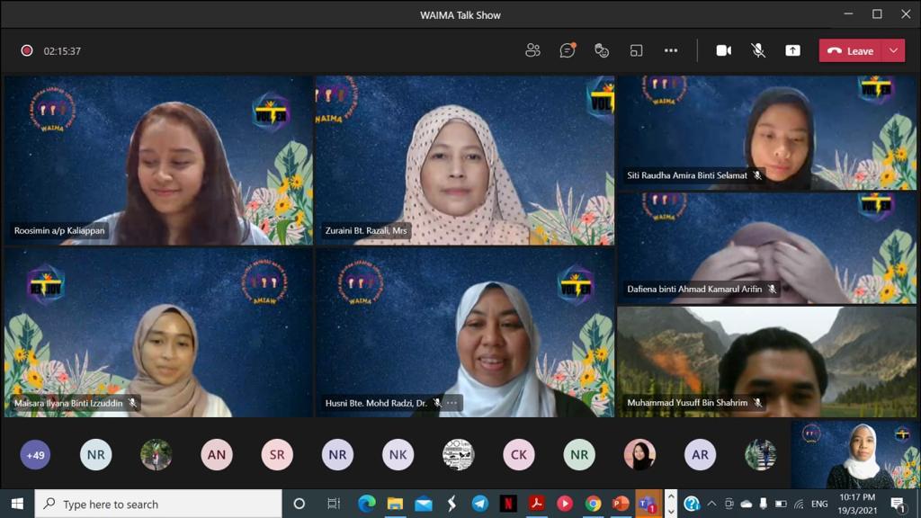Viewport: 921px width, 518px height.
Task: Select Muhammad Yusuff Bin Shahrim's video
Action: pos(766,361)
